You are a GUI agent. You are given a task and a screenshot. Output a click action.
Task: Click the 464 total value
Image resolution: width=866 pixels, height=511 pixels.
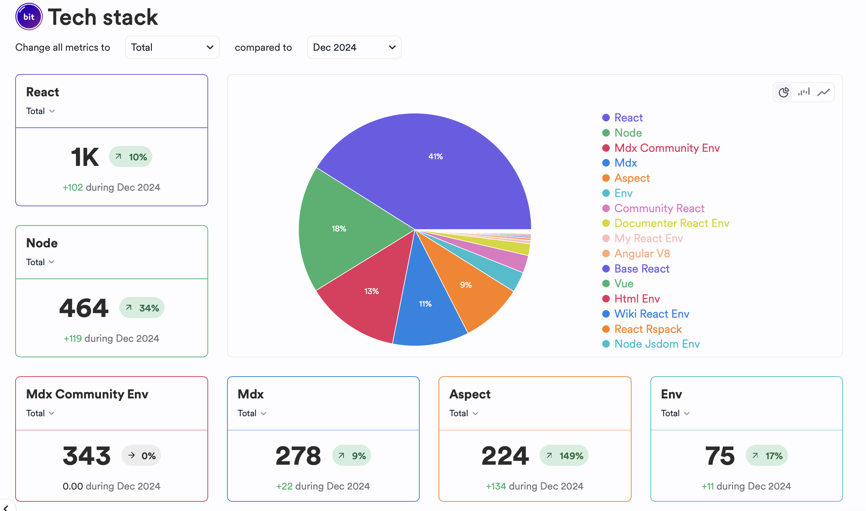coord(84,308)
